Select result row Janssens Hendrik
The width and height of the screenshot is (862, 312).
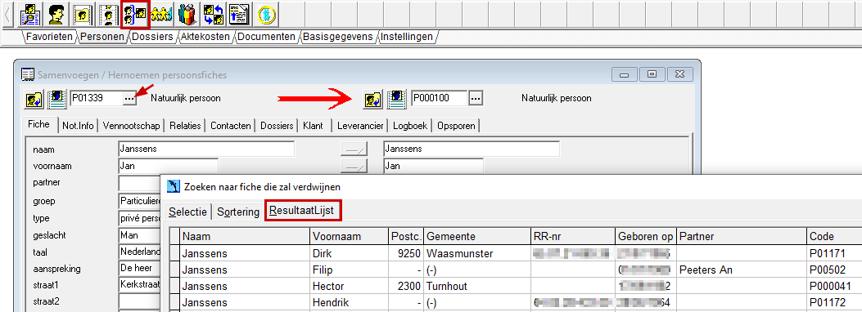(x=515, y=302)
